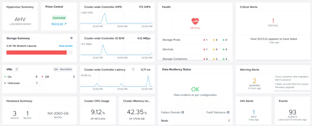Open View Details in Storage Summary
Viewport: 312px width, 126px height.
click(66, 46)
